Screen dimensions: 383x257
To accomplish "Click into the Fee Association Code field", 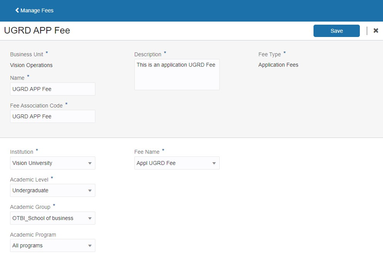I will coord(53,116).
